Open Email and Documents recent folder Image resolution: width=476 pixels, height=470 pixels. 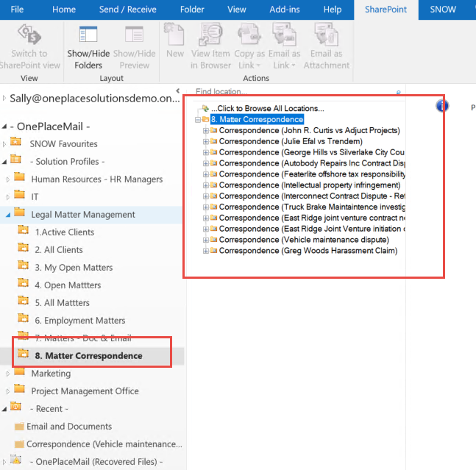69,427
